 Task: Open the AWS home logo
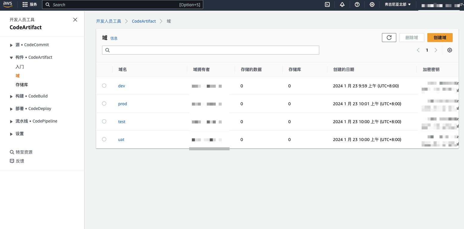coord(8,4)
